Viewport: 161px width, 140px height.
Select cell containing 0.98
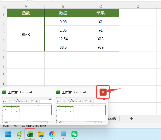point(63,22)
